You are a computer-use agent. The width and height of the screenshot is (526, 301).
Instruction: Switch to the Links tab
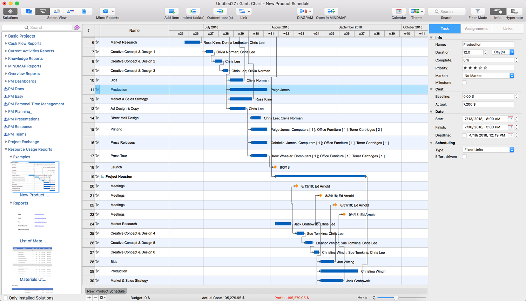507,29
